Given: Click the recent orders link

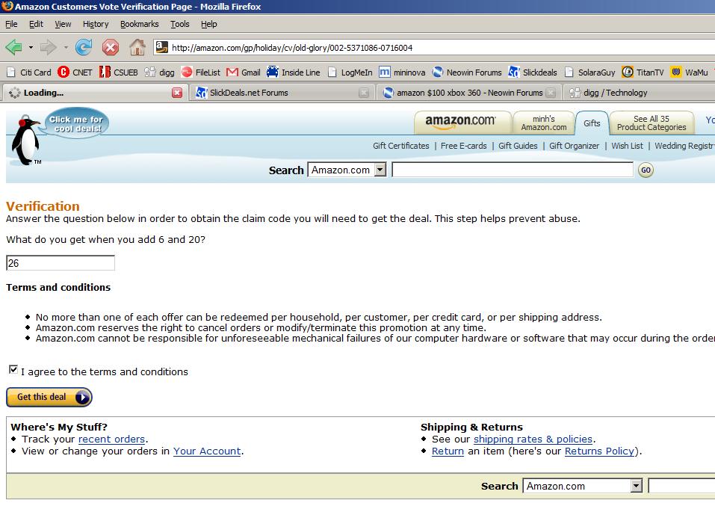Looking at the screenshot, I should point(112,439).
